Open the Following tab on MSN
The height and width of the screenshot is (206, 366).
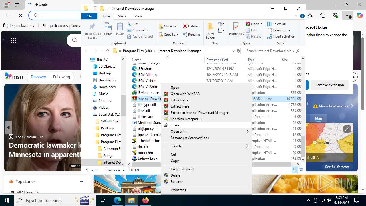pyautogui.click(x=61, y=77)
